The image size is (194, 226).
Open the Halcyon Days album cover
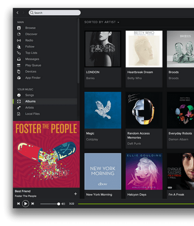pyautogui.click(x=144, y=171)
